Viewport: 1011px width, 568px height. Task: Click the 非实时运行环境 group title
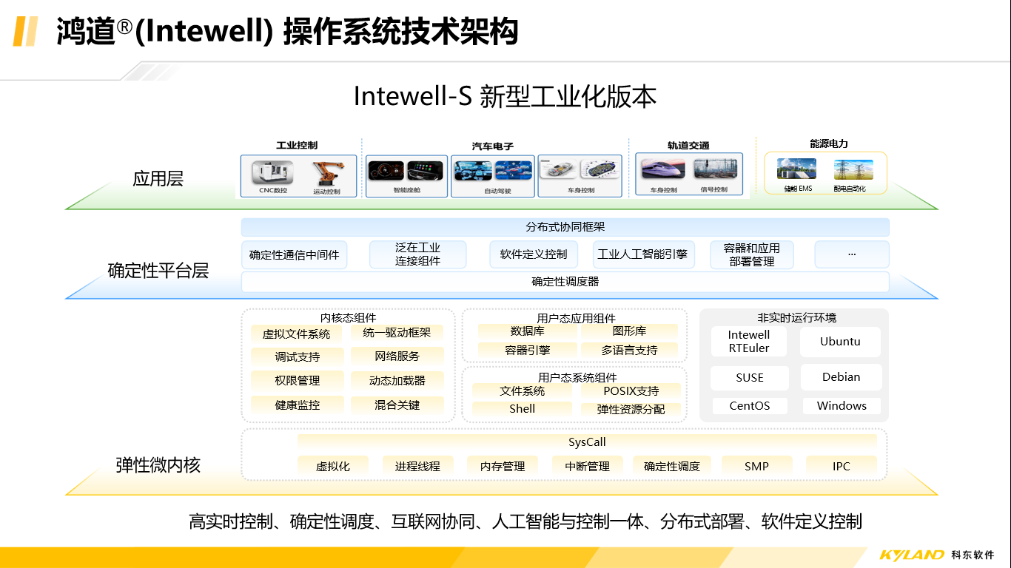pyautogui.click(x=796, y=317)
